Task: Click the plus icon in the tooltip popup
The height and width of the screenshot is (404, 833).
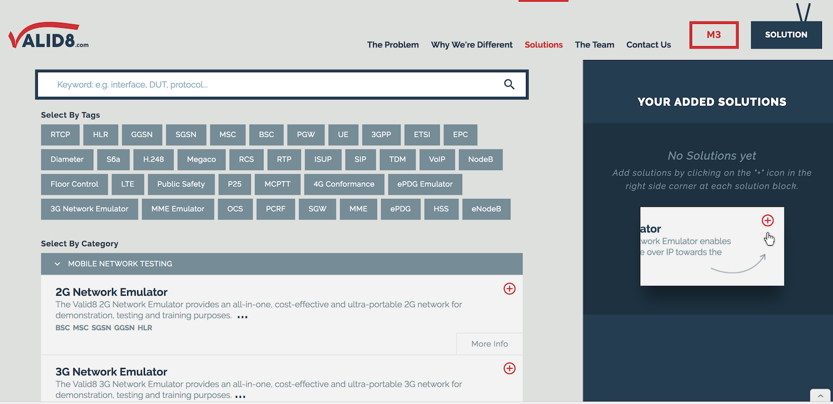Action: point(767,220)
